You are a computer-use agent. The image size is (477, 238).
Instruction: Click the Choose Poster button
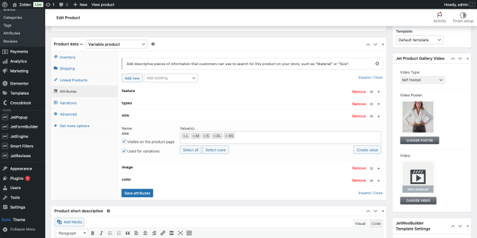click(419, 140)
